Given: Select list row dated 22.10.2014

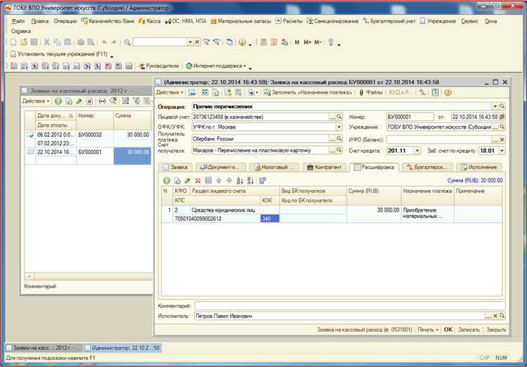Looking at the screenshot, I should coord(88,156).
